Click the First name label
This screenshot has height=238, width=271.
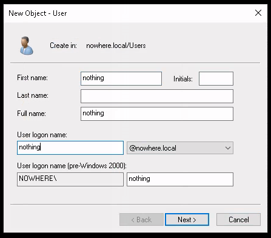(x=32, y=78)
